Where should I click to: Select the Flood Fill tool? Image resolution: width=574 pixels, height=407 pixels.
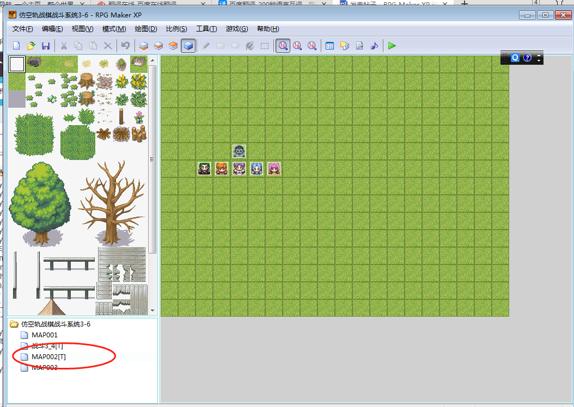pos(250,46)
